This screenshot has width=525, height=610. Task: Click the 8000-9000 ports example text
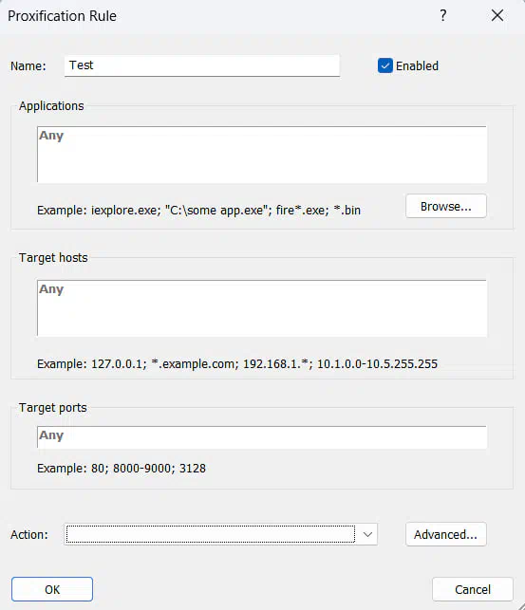142,468
